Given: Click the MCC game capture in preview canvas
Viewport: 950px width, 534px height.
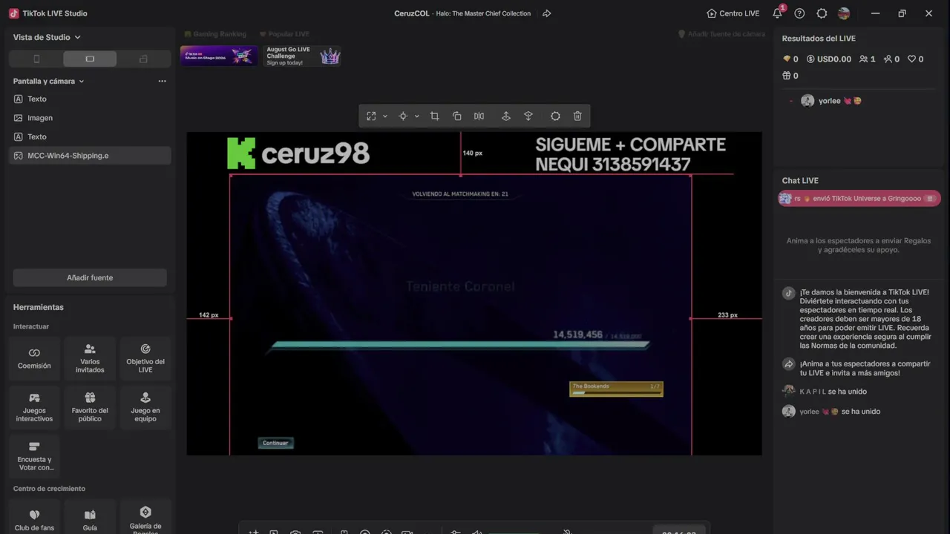Looking at the screenshot, I should coord(461,314).
